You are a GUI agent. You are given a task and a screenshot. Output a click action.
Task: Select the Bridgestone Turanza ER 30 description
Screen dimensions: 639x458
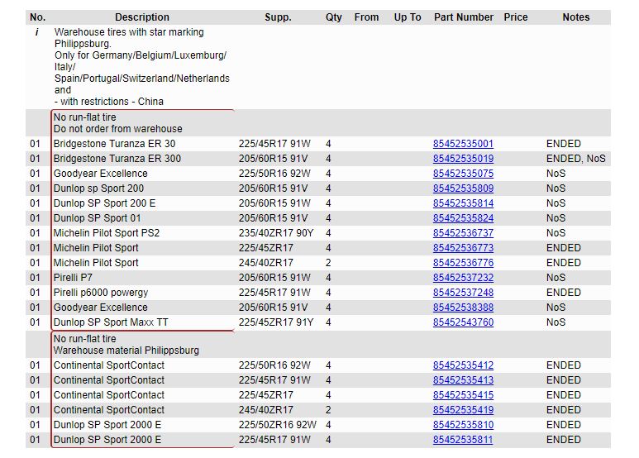(114, 144)
